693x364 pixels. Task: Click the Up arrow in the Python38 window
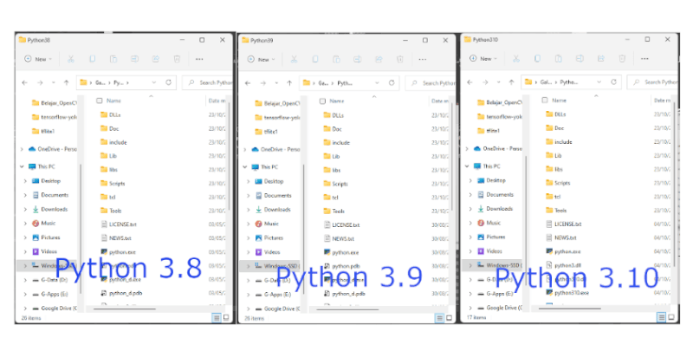tap(67, 82)
